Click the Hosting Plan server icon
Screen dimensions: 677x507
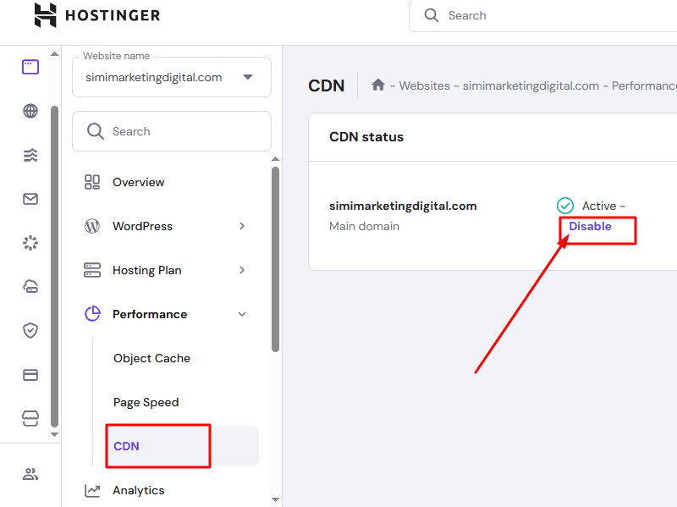[x=92, y=270]
